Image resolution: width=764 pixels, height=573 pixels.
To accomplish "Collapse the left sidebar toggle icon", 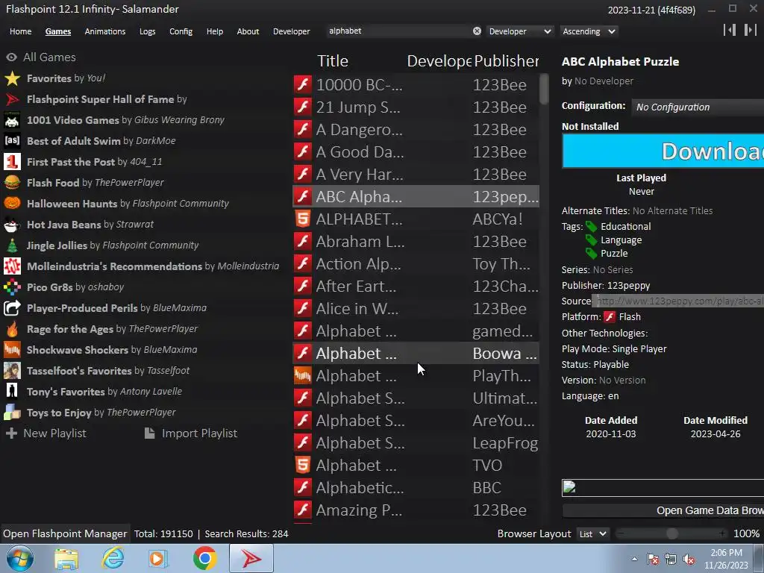I will 730,30.
